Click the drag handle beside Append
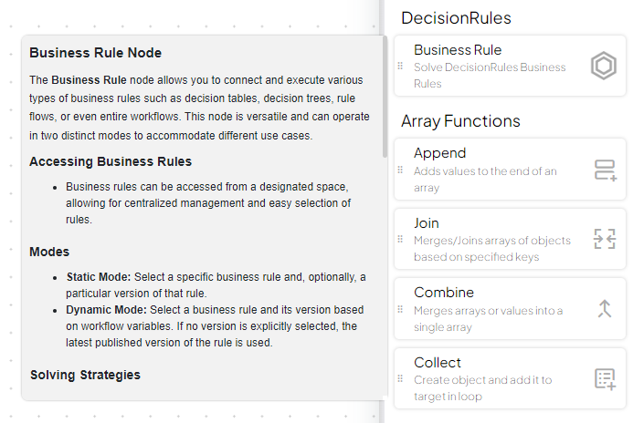The width and height of the screenshot is (633, 423). click(400, 170)
